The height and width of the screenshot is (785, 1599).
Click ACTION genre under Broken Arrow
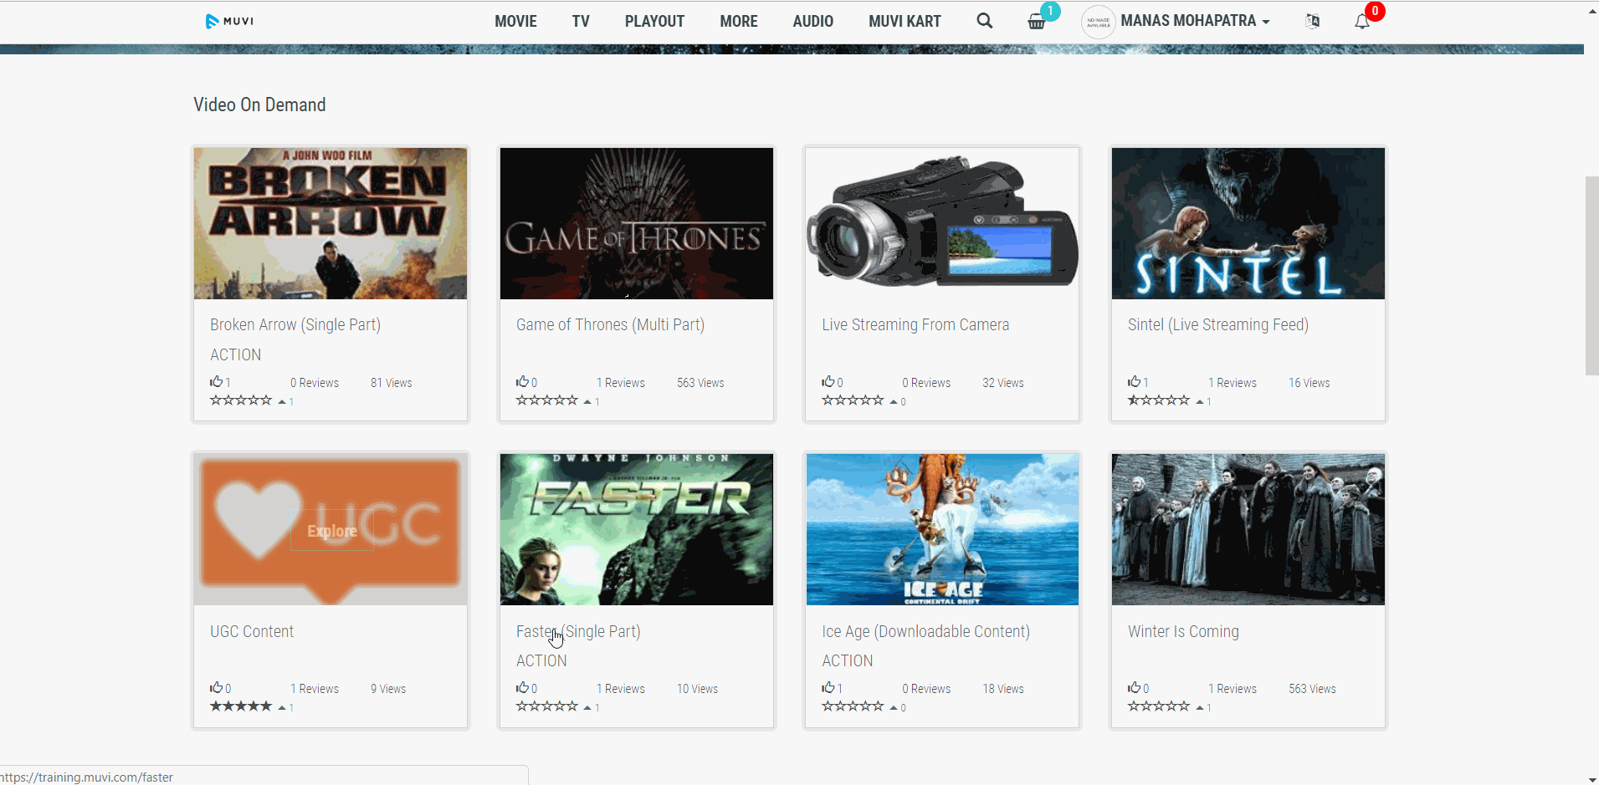235,354
